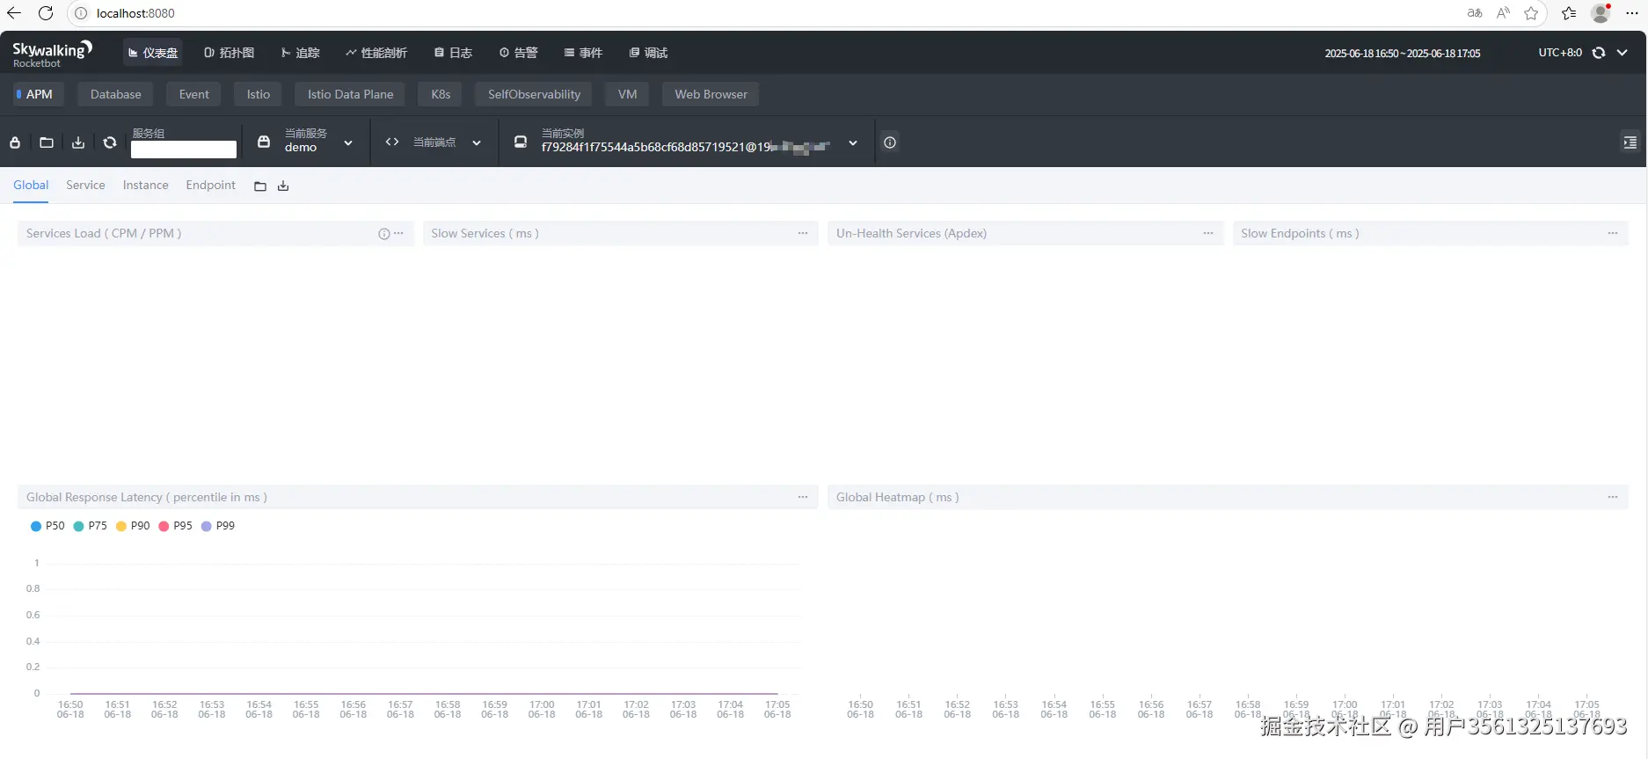The width and height of the screenshot is (1648, 759).
Task: Open the Services Load more options
Action: 399,233
